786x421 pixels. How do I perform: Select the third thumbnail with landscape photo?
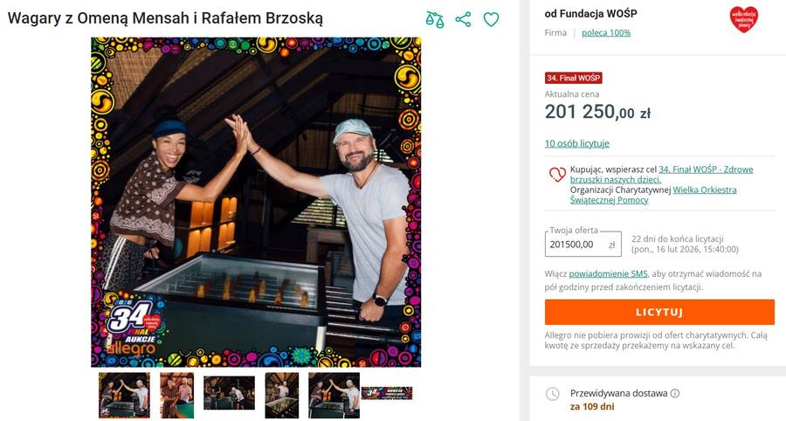click(229, 393)
